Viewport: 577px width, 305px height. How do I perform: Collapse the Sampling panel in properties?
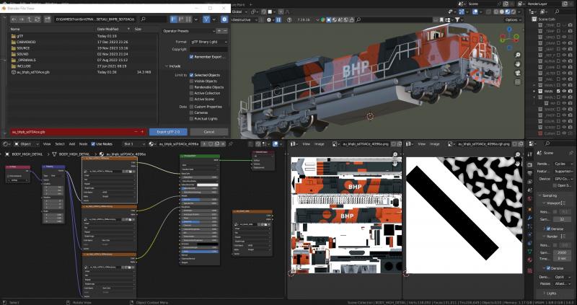pyautogui.click(x=549, y=195)
